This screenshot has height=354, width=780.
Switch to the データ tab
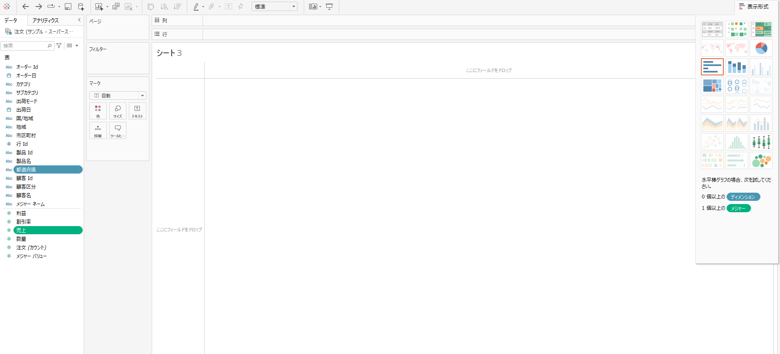tap(11, 20)
